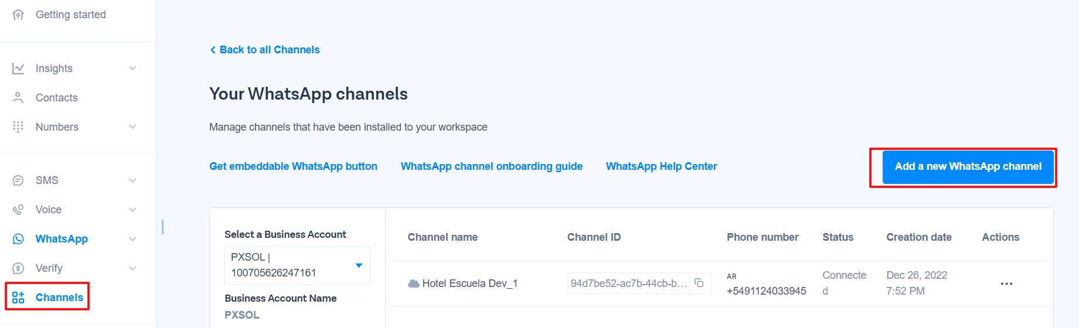Expand the Voice menu chevron
Viewport: 1079px width, 328px height.
coord(132,210)
